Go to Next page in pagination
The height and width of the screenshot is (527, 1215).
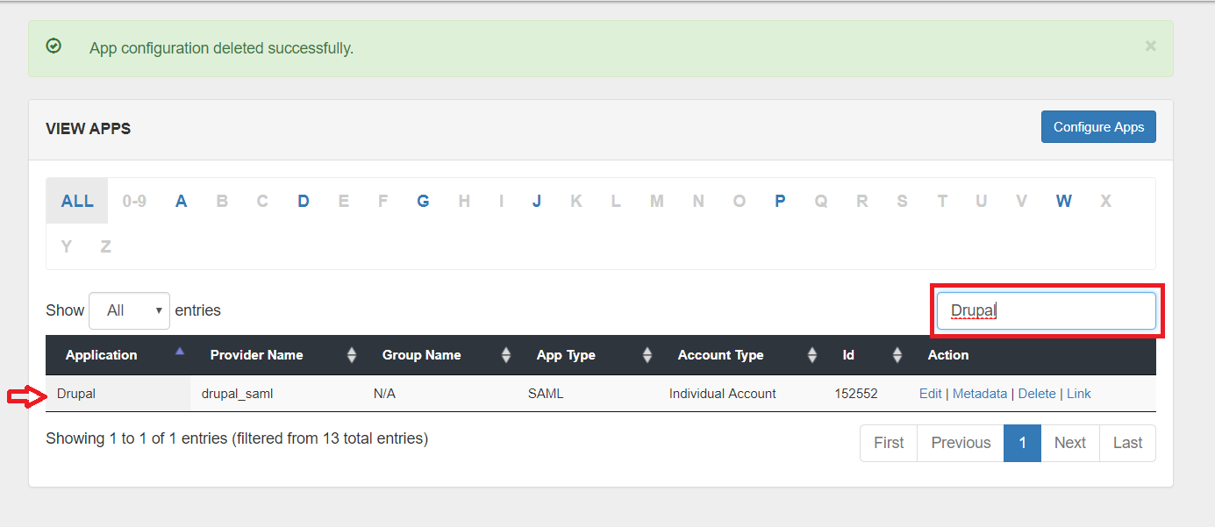(1069, 443)
